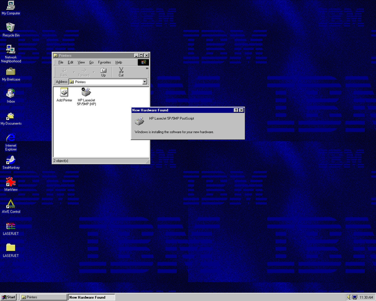Open the View menu
The width and height of the screenshot is (376, 301).
(81, 63)
